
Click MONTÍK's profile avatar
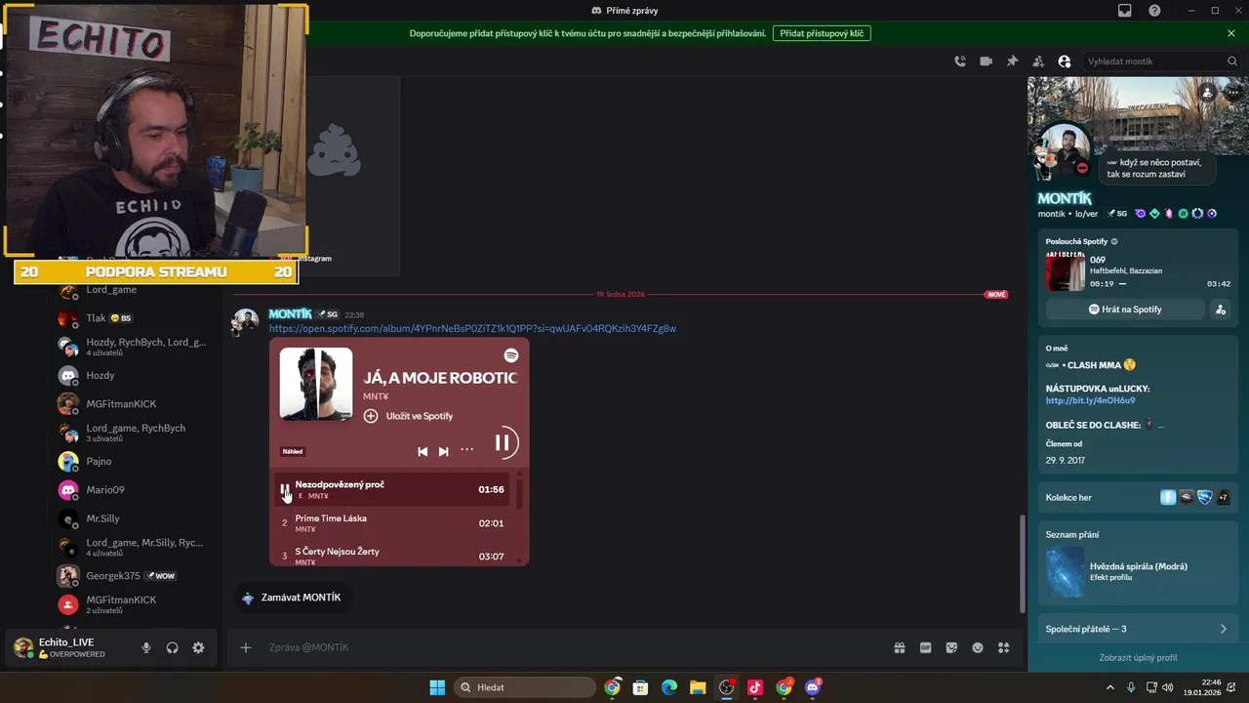[1066, 150]
